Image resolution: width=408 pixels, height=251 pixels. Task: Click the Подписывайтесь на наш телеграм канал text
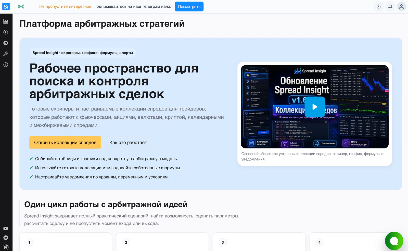pos(133,7)
